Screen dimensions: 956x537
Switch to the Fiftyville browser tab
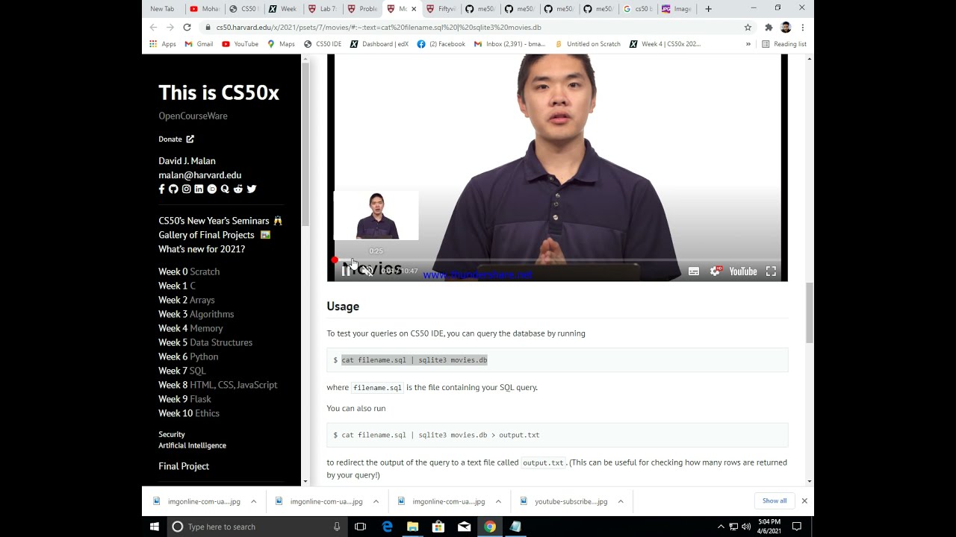(441, 9)
